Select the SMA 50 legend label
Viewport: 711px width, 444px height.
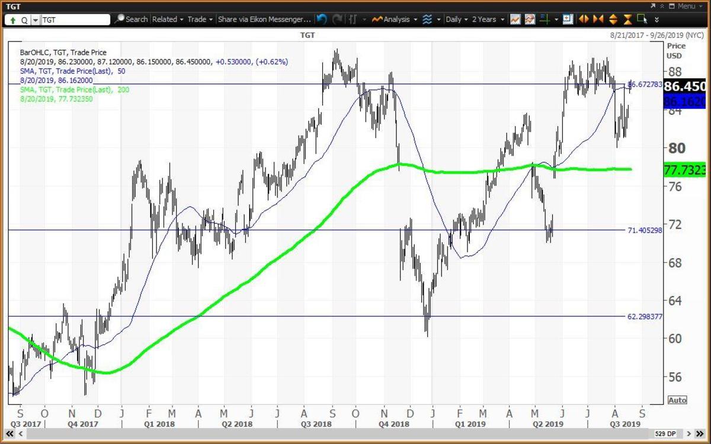pos(73,71)
